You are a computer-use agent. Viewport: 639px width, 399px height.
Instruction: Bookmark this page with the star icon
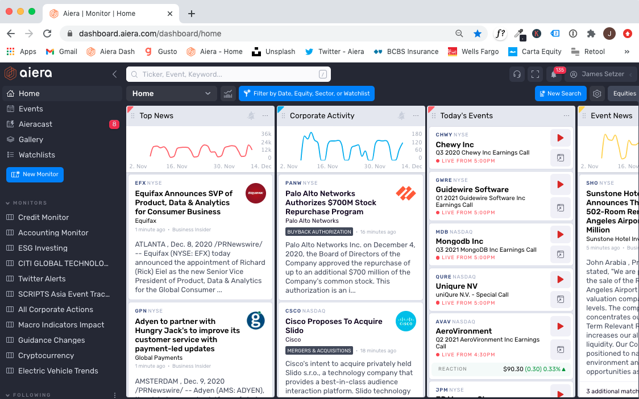(x=477, y=34)
